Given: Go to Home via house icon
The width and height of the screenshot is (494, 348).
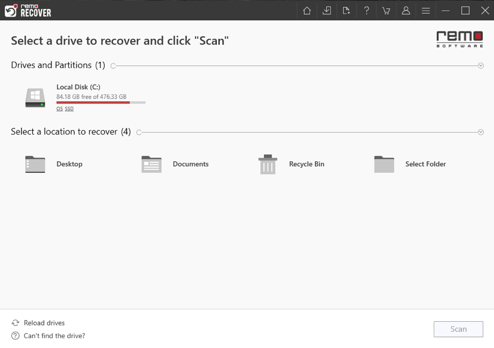Looking at the screenshot, I should [307, 11].
